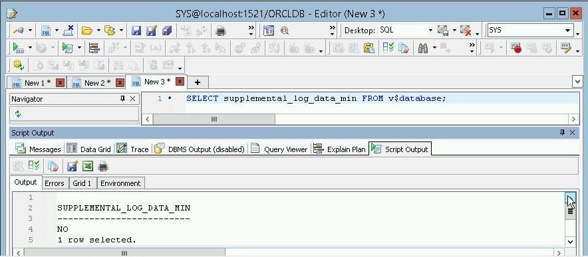Click the reopen recent files folder icon

point(110,31)
